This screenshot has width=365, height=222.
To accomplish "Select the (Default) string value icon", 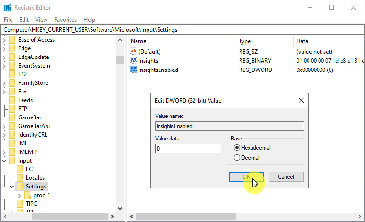I will pos(134,52).
